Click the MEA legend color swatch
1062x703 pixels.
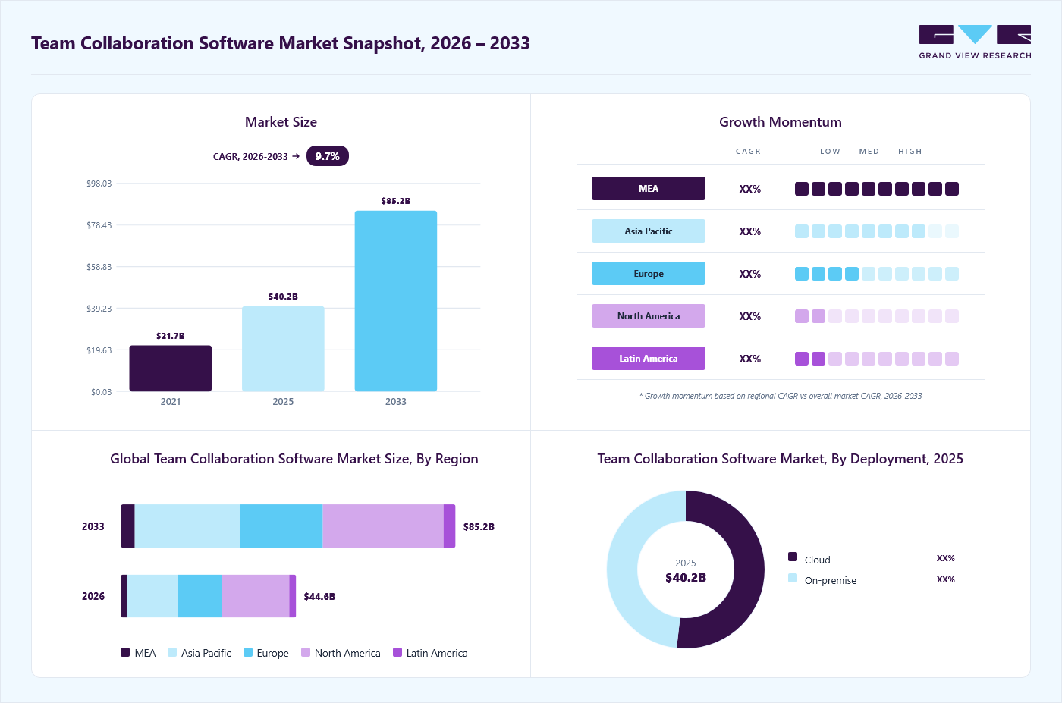click(125, 652)
